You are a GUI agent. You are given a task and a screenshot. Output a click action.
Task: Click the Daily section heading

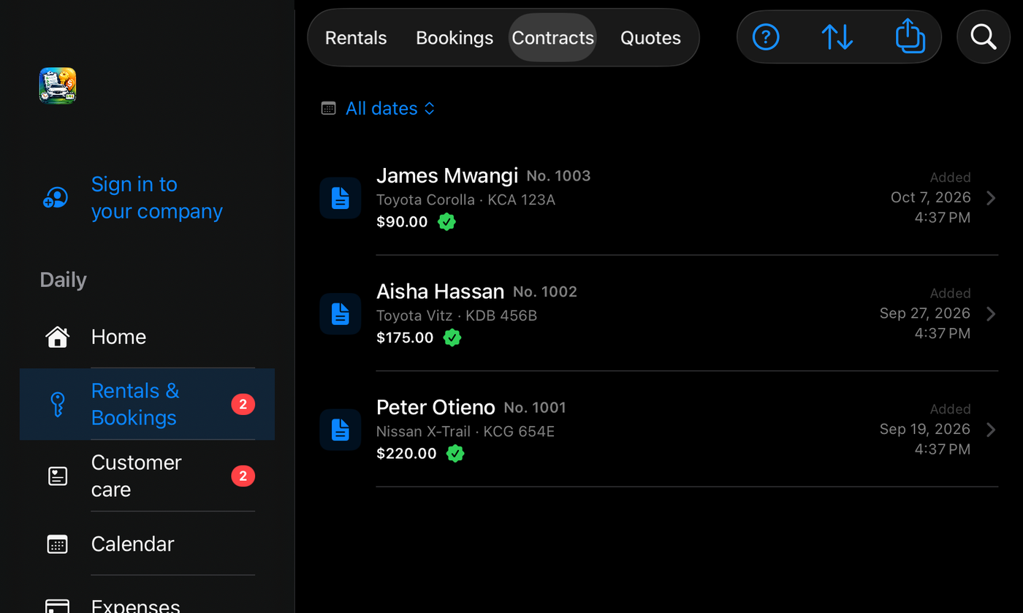point(64,280)
